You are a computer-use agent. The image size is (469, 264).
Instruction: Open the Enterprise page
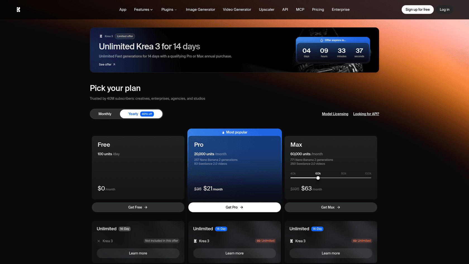point(341,9)
